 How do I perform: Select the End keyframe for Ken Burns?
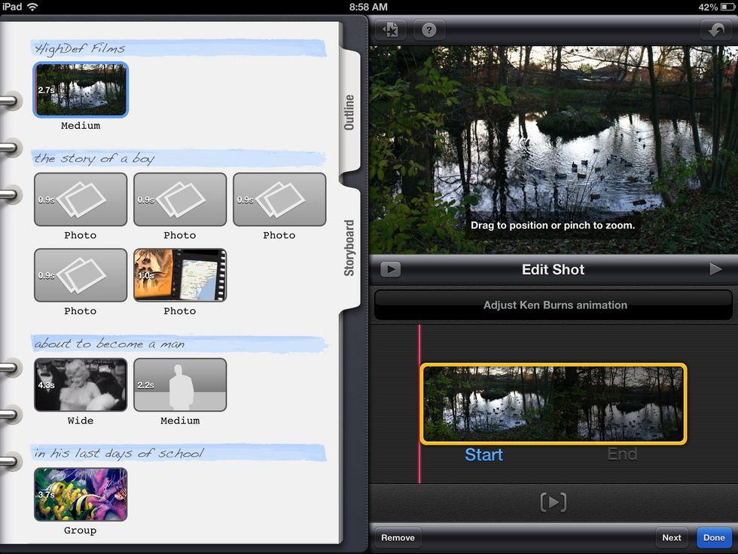[x=622, y=455]
